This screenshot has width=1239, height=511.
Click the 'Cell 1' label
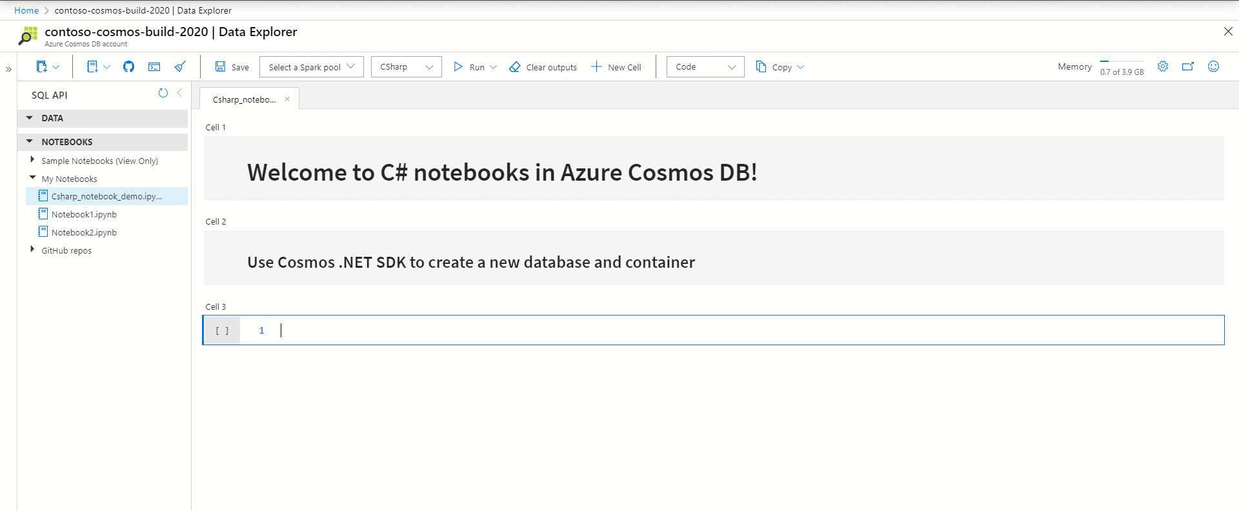[x=216, y=127]
